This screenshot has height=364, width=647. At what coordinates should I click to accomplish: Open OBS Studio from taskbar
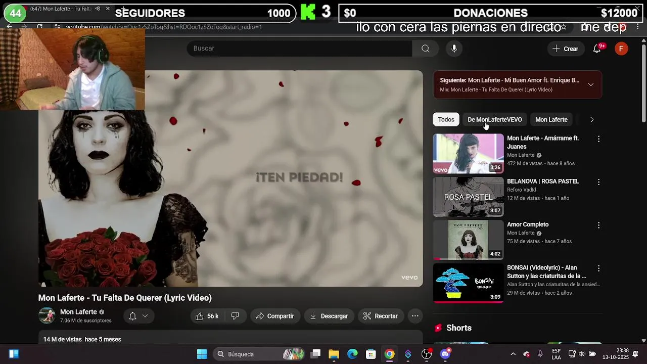pyautogui.click(x=427, y=354)
